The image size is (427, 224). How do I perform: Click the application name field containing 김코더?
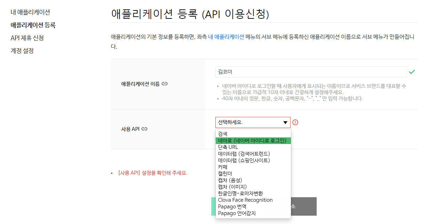[x=311, y=72]
